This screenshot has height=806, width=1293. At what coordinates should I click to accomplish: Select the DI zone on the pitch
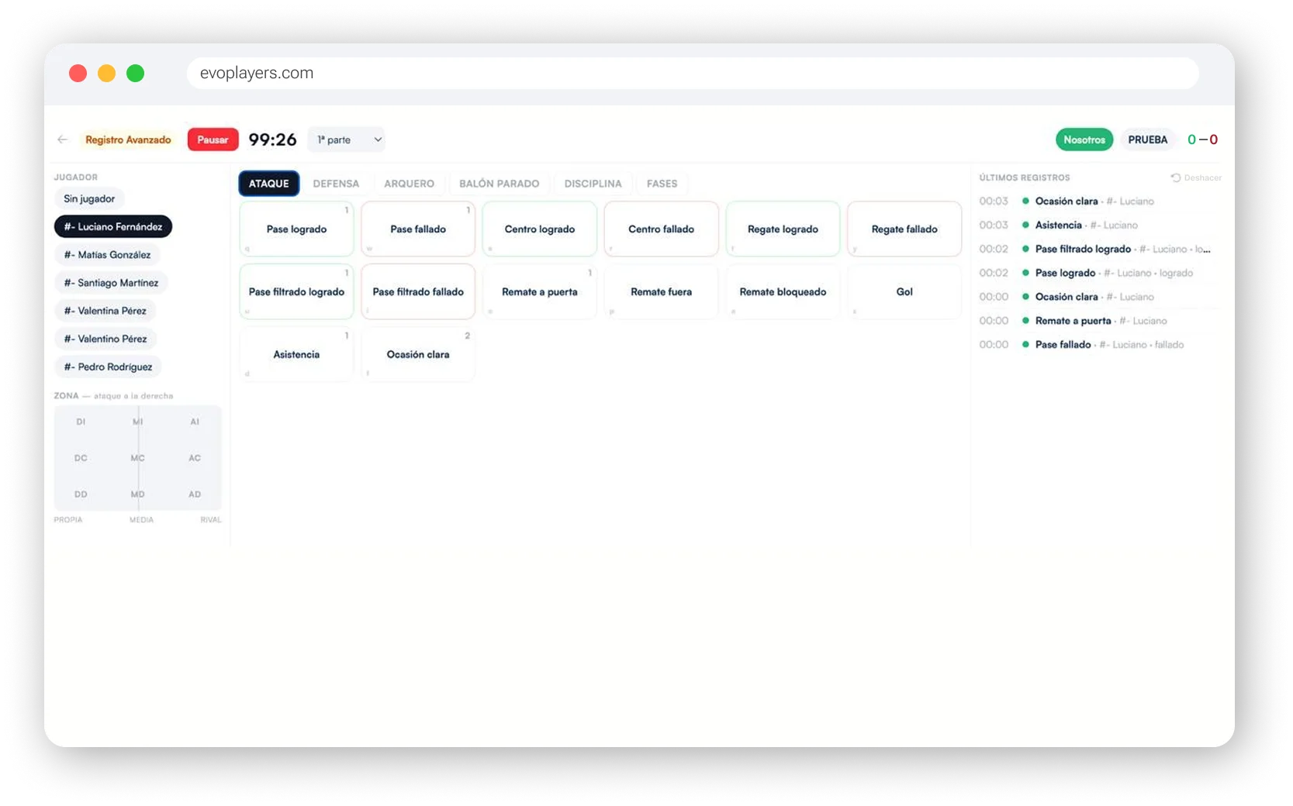point(81,422)
